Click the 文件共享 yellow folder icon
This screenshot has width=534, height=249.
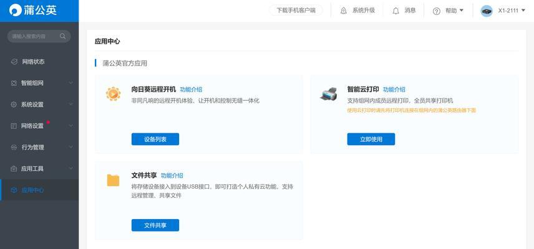(113, 180)
